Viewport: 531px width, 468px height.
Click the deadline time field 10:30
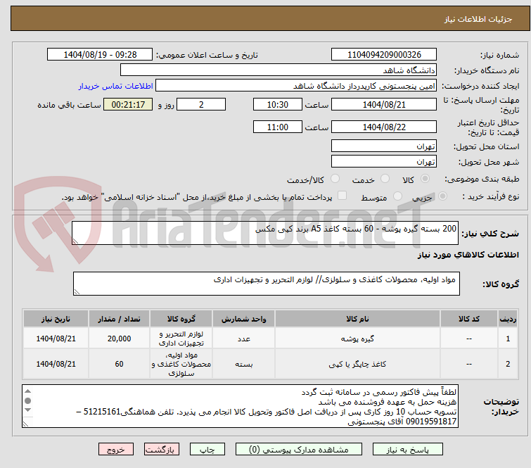tap(278, 104)
